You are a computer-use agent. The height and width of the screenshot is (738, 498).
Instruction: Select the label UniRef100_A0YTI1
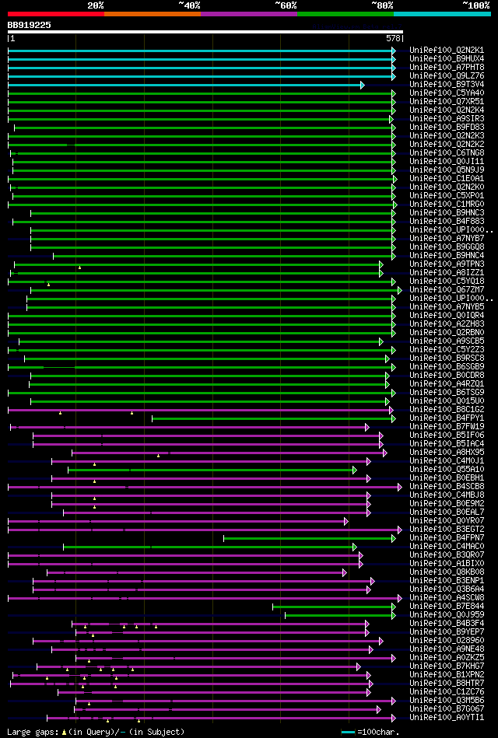(447, 718)
